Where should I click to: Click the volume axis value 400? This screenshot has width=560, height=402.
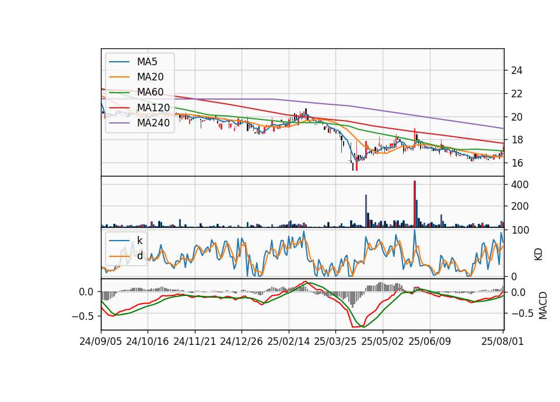click(520, 185)
